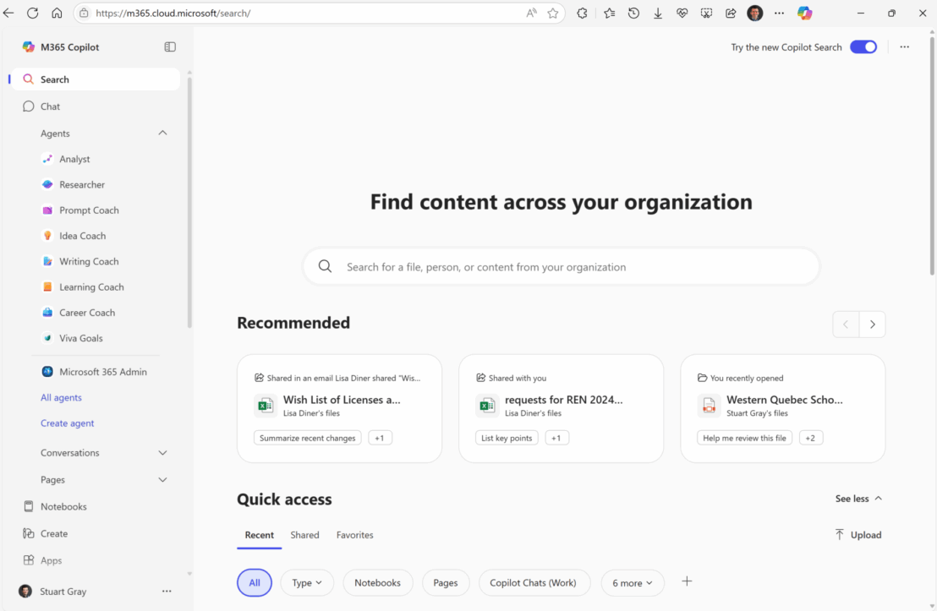The height and width of the screenshot is (611, 937).
Task: Open the Researcher agent
Action: (x=82, y=184)
